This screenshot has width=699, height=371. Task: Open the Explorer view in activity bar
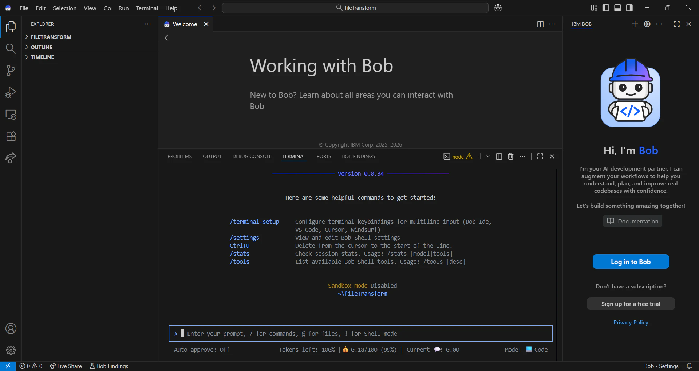11,27
